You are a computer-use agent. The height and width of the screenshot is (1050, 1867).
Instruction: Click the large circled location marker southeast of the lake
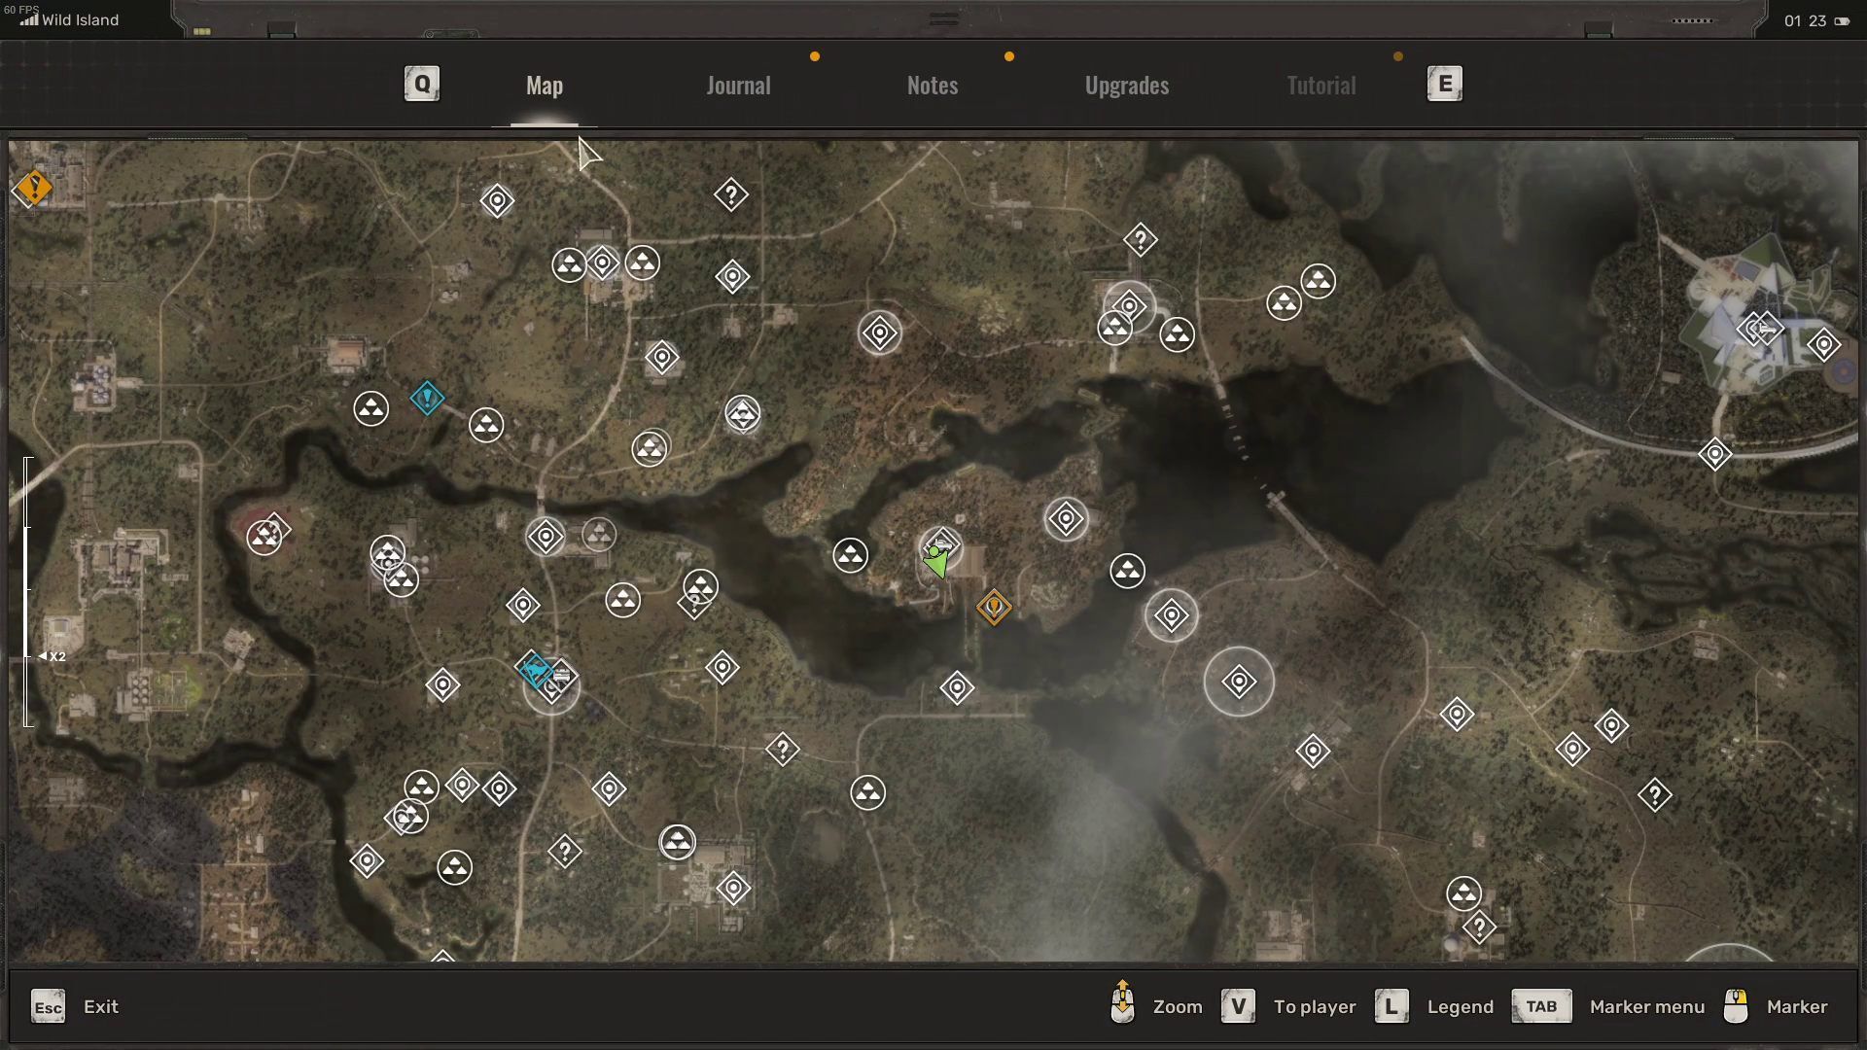(1239, 682)
